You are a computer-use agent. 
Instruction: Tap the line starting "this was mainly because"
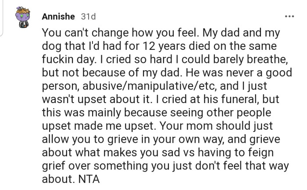(157, 113)
